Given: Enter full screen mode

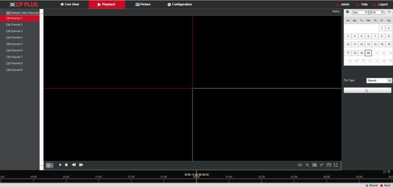Looking at the screenshot, I should click(x=336, y=165).
